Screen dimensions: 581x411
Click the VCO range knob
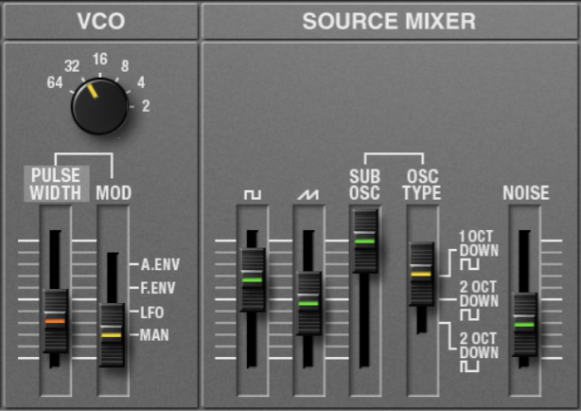click(100, 105)
